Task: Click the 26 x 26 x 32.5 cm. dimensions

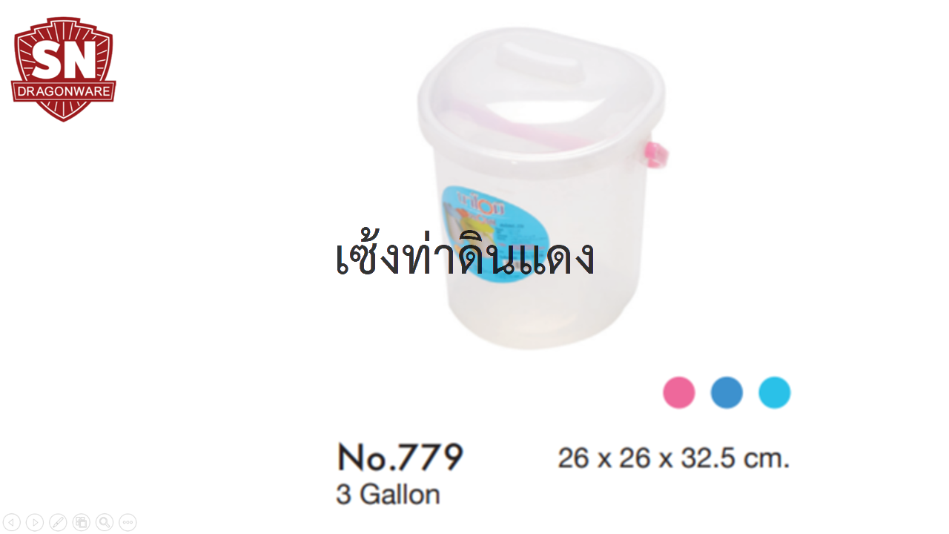Action: point(674,458)
